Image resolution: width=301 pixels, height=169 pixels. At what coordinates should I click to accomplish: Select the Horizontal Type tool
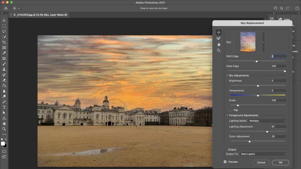(x=4, y=107)
